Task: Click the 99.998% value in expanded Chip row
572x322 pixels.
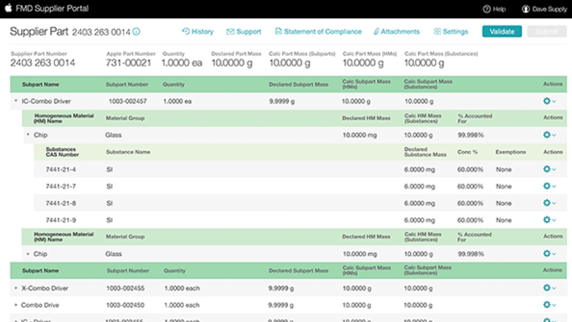Action: point(471,135)
